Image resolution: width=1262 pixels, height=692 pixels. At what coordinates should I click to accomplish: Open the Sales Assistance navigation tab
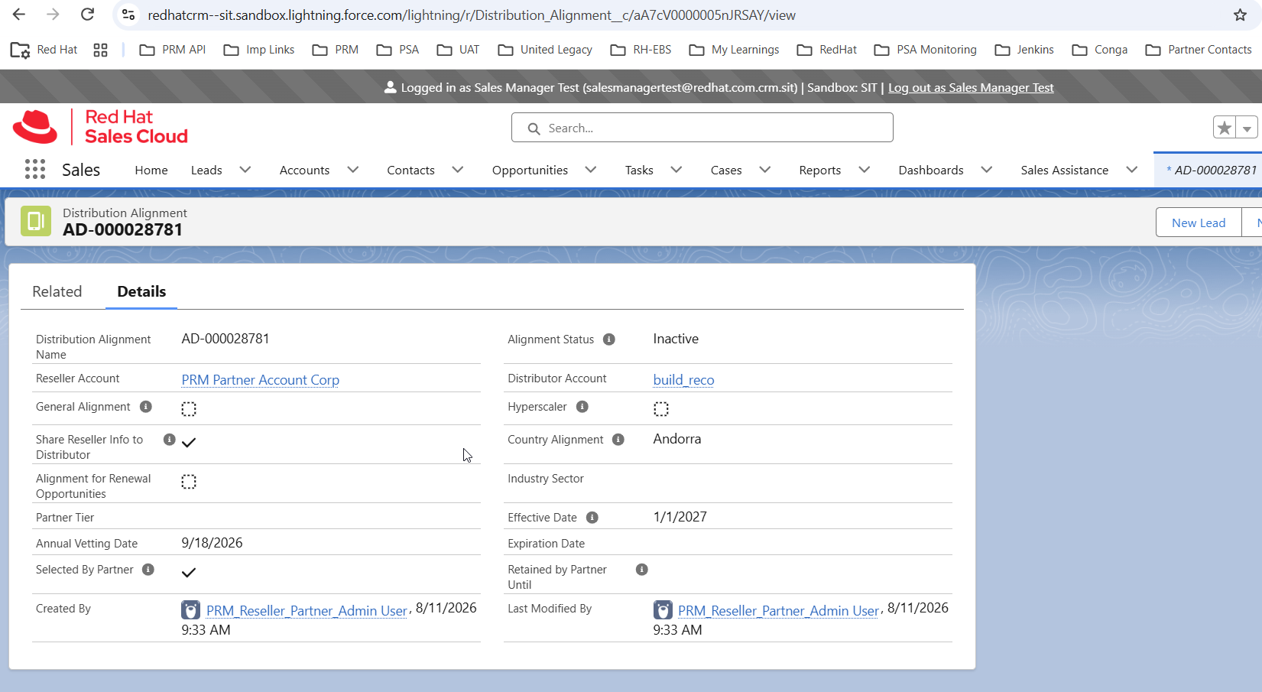[1064, 170]
